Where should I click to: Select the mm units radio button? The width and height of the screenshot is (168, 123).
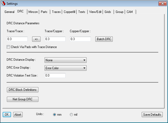[55, 115]
